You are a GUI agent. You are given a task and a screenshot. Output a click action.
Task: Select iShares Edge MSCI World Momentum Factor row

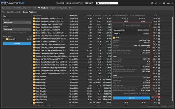point(96,45)
